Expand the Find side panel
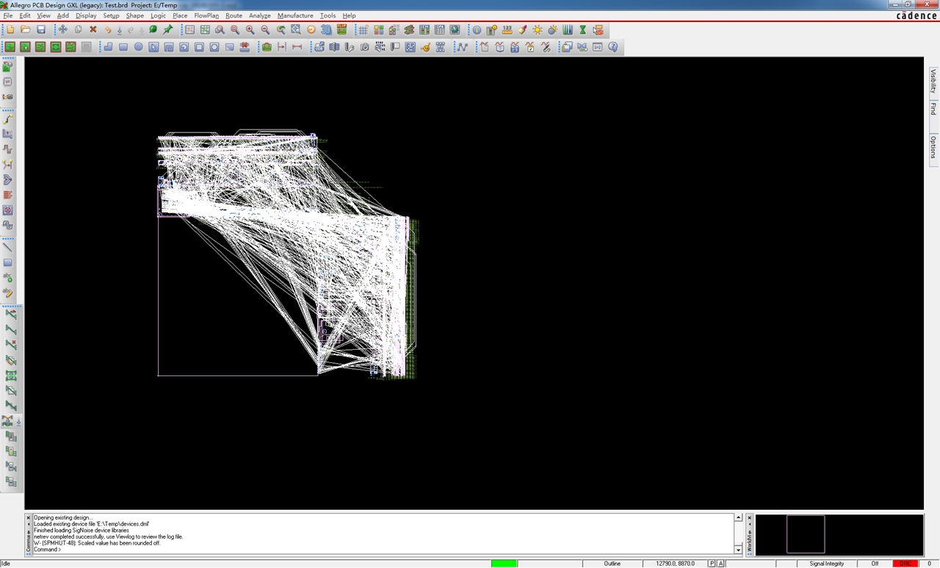 coord(933,109)
